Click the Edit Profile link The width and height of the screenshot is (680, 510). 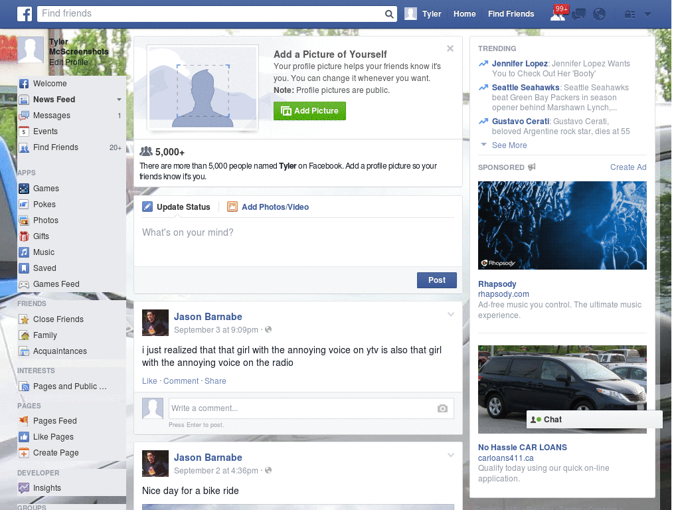pos(68,62)
